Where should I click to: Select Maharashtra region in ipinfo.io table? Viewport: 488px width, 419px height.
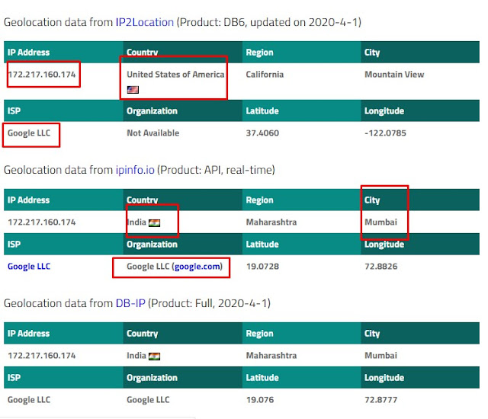271,222
